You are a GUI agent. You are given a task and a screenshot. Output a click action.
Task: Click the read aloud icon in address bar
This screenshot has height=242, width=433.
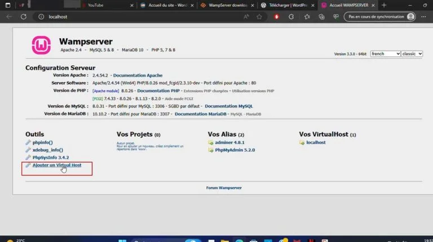click(x=246, y=17)
